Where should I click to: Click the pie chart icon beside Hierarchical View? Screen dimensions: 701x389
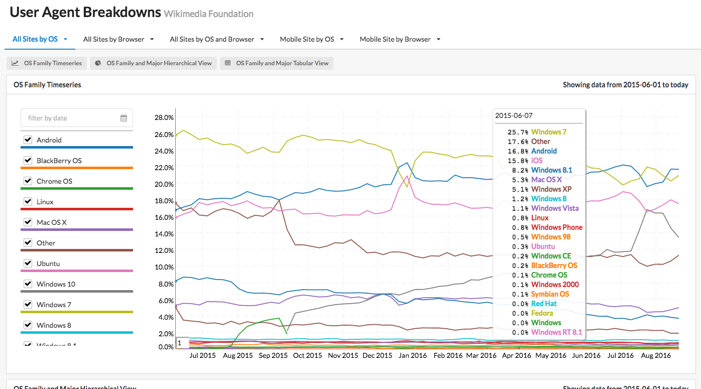(x=97, y=63)
